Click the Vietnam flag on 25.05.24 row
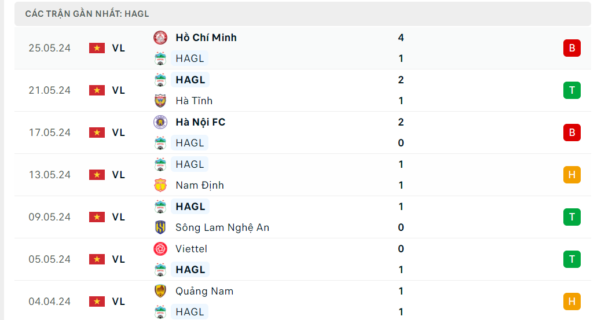 pyautogui.click(x=97, y=48)
